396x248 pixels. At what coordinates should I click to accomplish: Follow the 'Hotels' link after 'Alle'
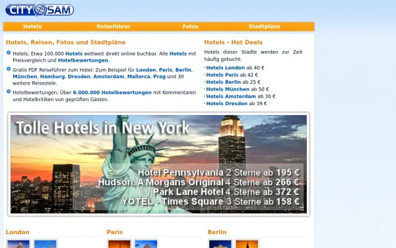coord(178,54)
